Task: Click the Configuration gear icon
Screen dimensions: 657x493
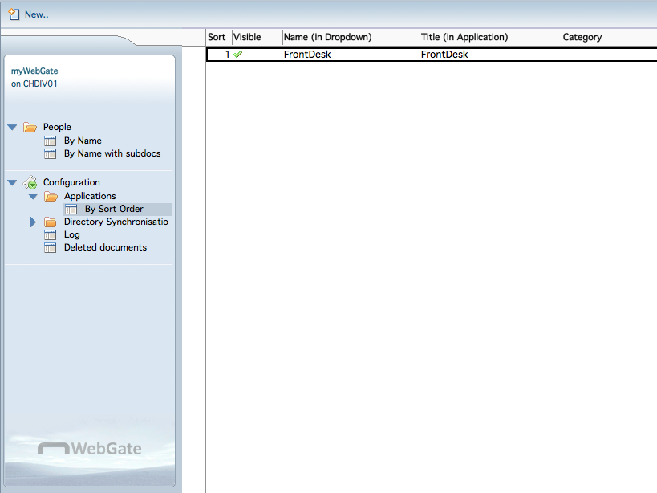Action: [x=30, y=182]
